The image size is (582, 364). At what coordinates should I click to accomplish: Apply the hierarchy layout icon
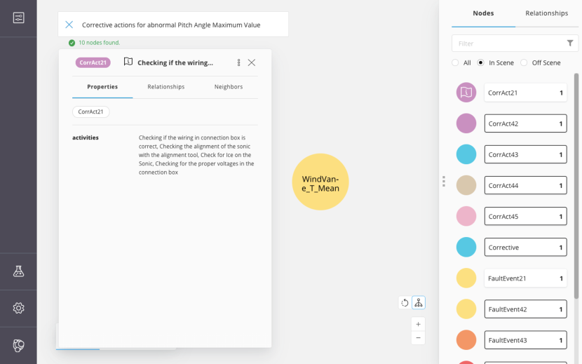pyautogui.click(x=419, y=302)
